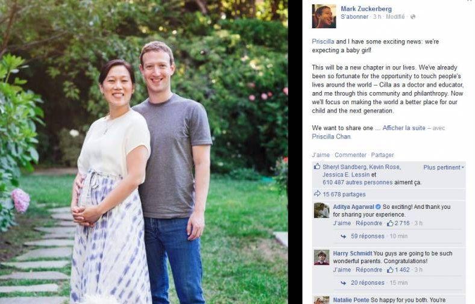Image resolution: width=475 pixels, height=304 pixels.
Task: Click the like-count thumb icon showing 2 716
Action: [x=390, y=223]
